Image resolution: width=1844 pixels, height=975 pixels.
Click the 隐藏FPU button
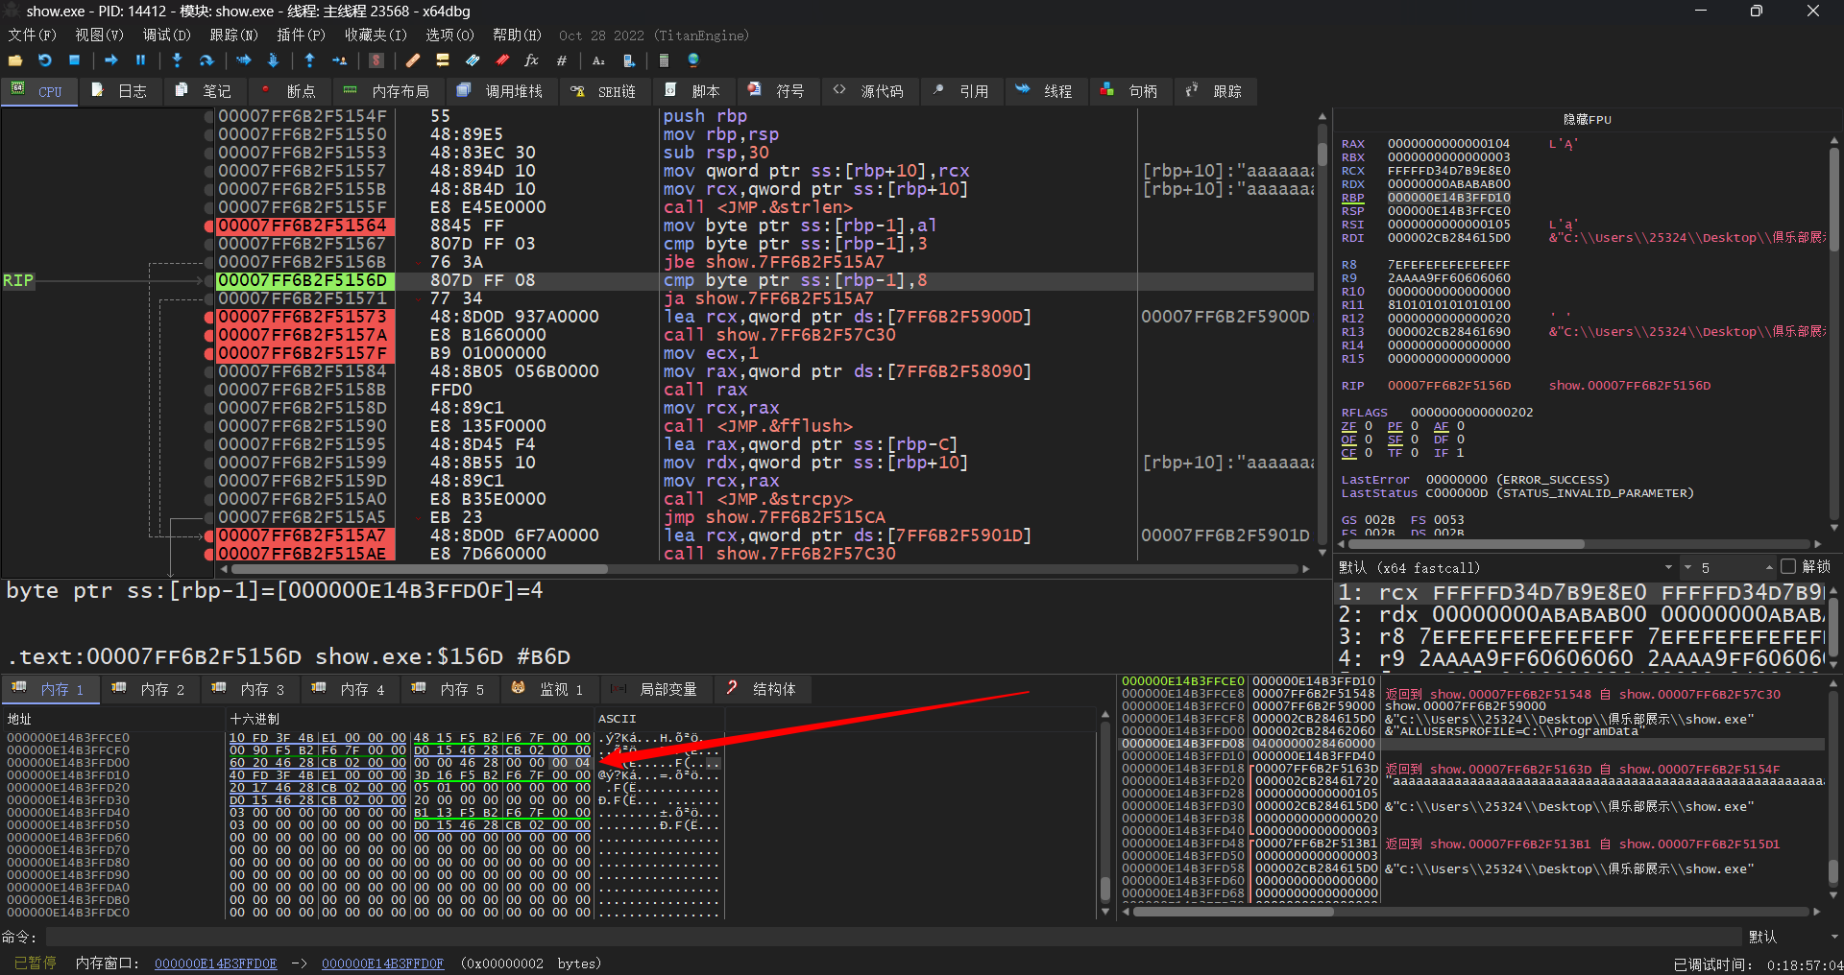pyautogui.click(x=1587, y=120)
